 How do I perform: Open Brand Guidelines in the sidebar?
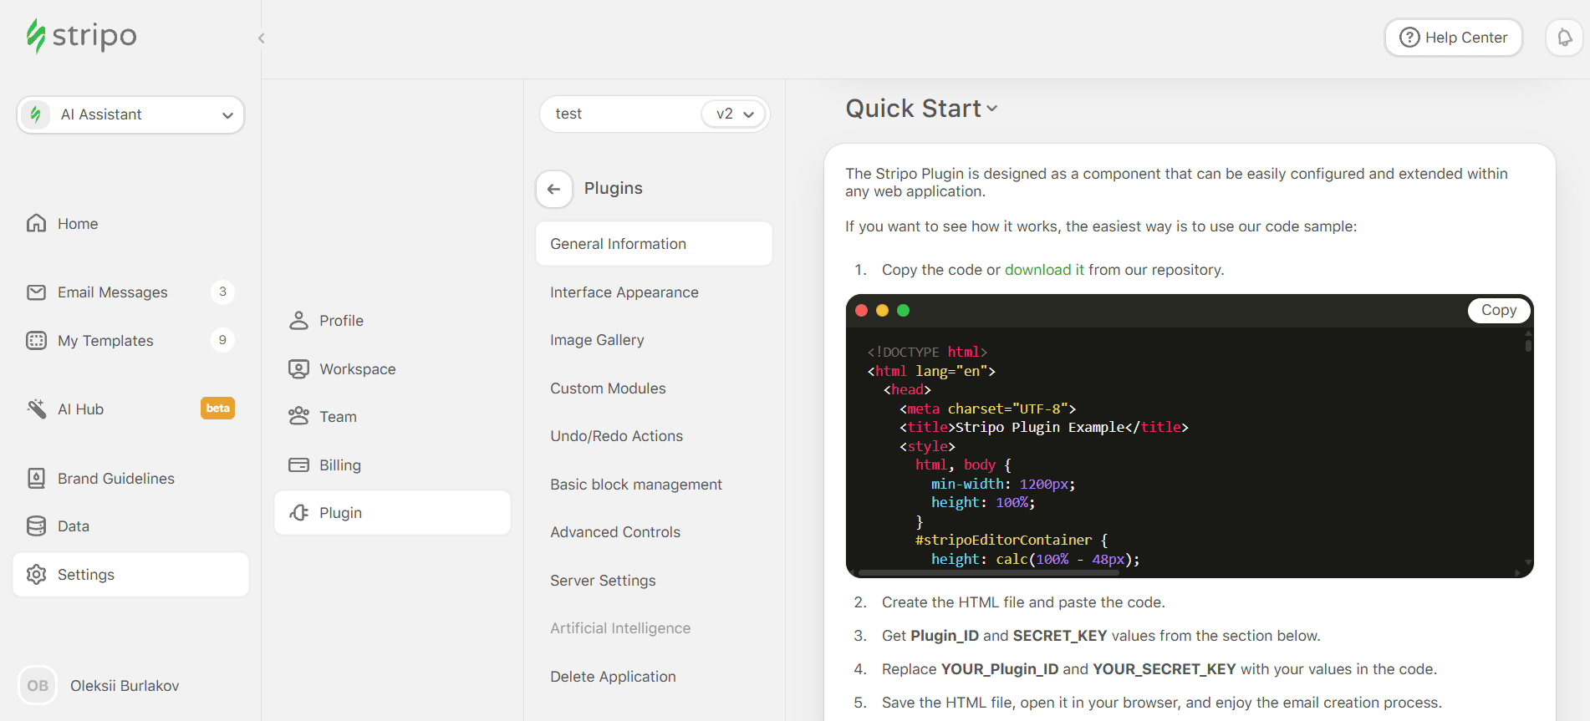point(130,478)
